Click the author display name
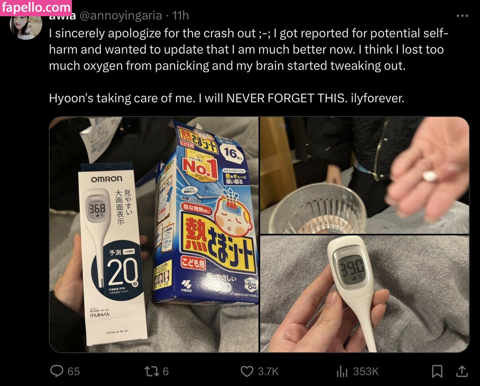The width and height of the screenshot is (480, 386). [x=63, y=17]
